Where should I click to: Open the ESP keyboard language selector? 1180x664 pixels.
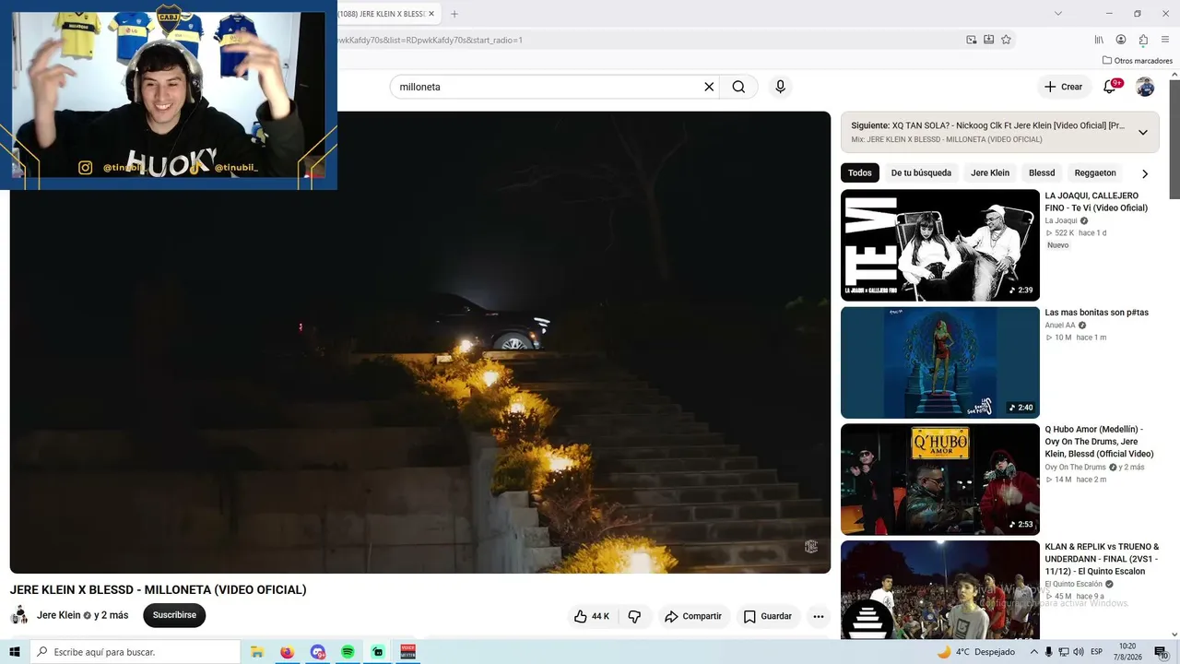coord(1097,652)
